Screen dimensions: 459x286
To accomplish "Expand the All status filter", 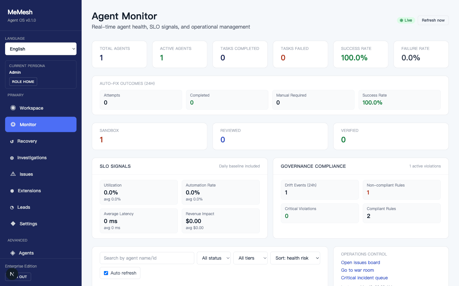I will coord(214,258).
